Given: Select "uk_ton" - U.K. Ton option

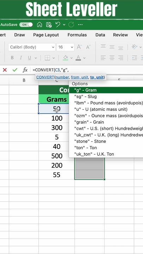Looking at the screenshot, I should 106,154.
